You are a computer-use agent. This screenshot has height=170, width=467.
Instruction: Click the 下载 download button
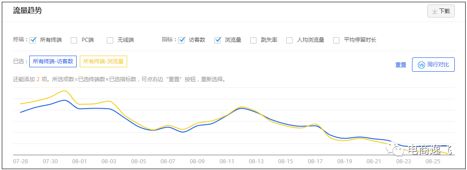[x=441, y=11]
